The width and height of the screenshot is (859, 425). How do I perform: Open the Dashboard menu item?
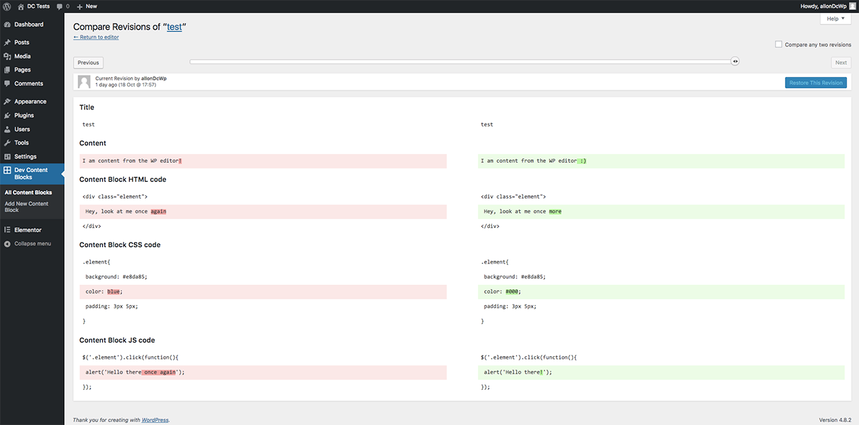click(32, 24)
